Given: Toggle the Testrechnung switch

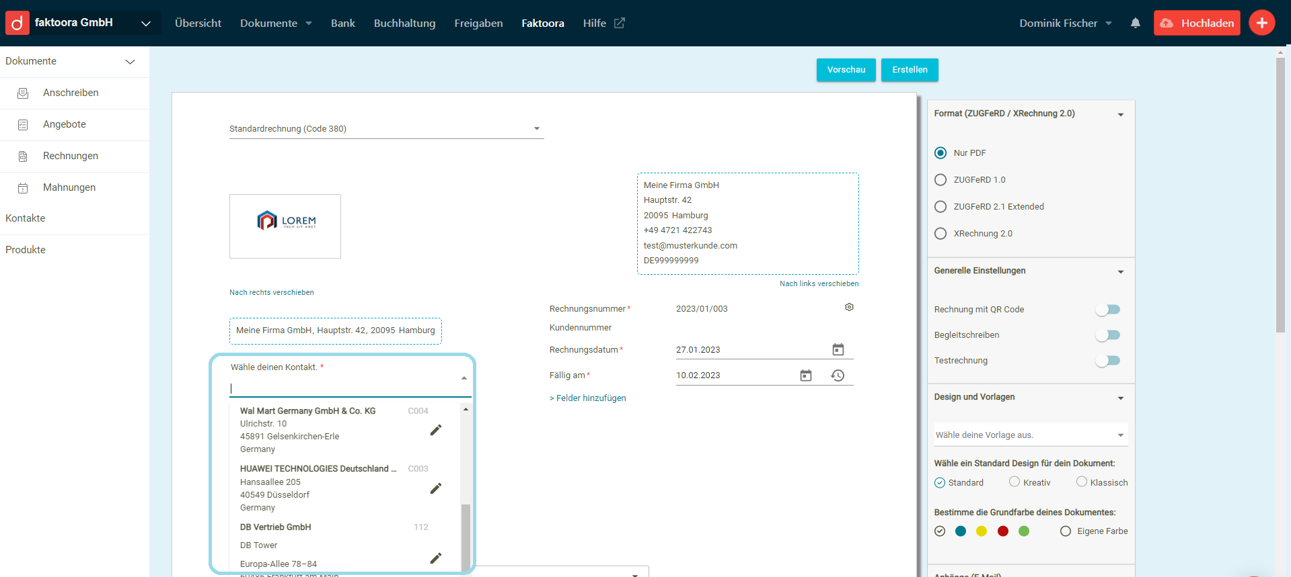Looking at the screenshot, I should point(1107,361).
